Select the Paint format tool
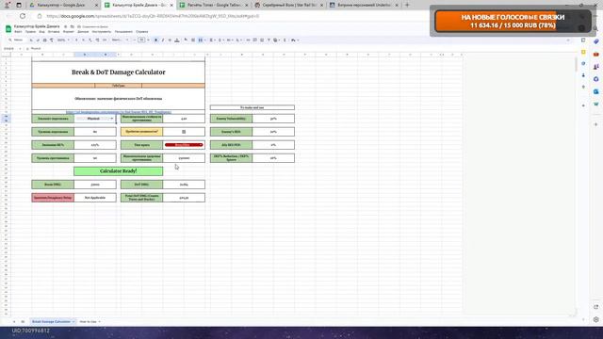Image resolution: width=603 pixels, height=339 pixels. 52,40
